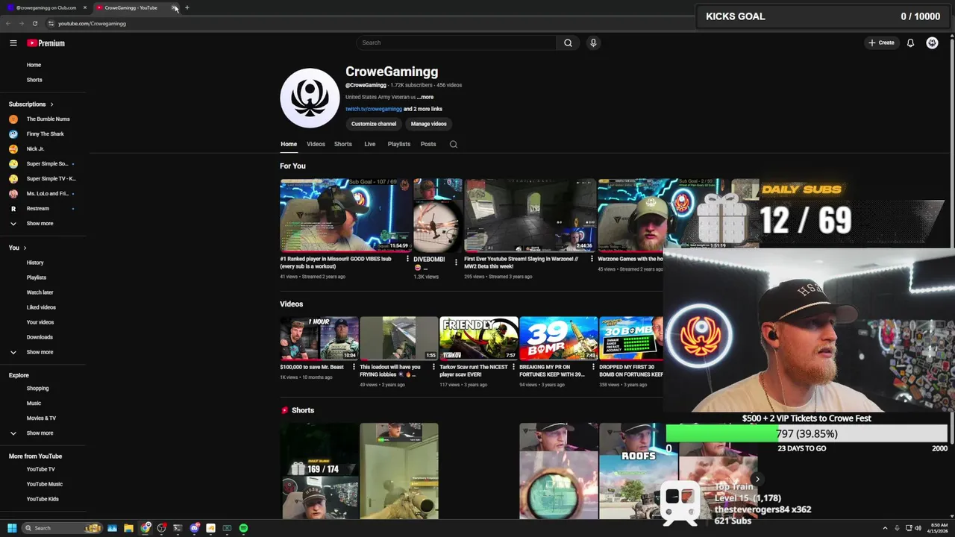Focus the YouTube search field
The height and width of the screenshot is (537, 955).
456,43
